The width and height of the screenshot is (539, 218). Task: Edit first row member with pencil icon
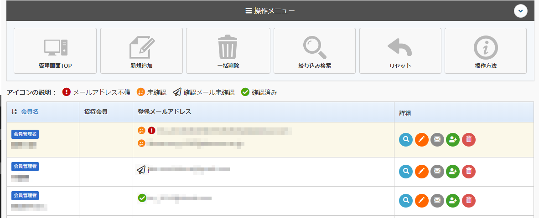[422, 140]
